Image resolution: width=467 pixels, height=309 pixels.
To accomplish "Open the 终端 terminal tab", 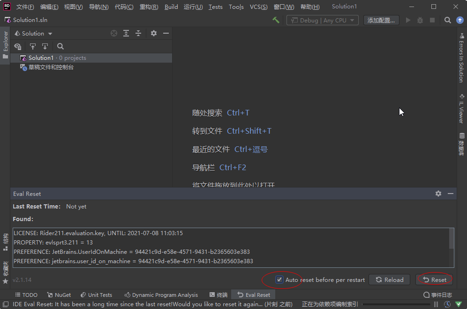I will click(x=218, y=295).
